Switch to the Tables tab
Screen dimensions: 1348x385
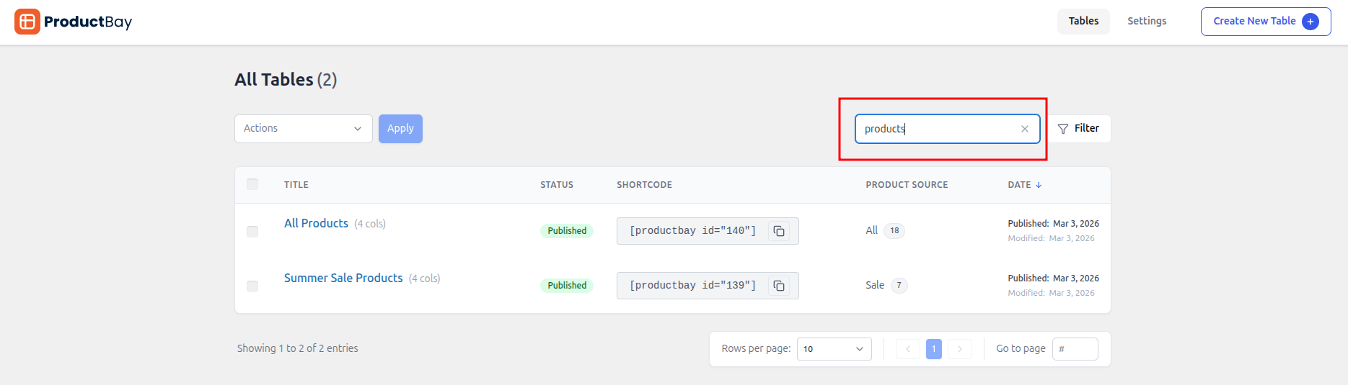tap(1083, 21)
